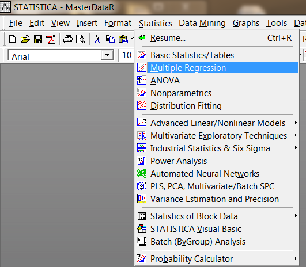
Task: Expand Advanced Linear/Nonlinear Models submenu arrow
Action: click(x=296, y=123)
